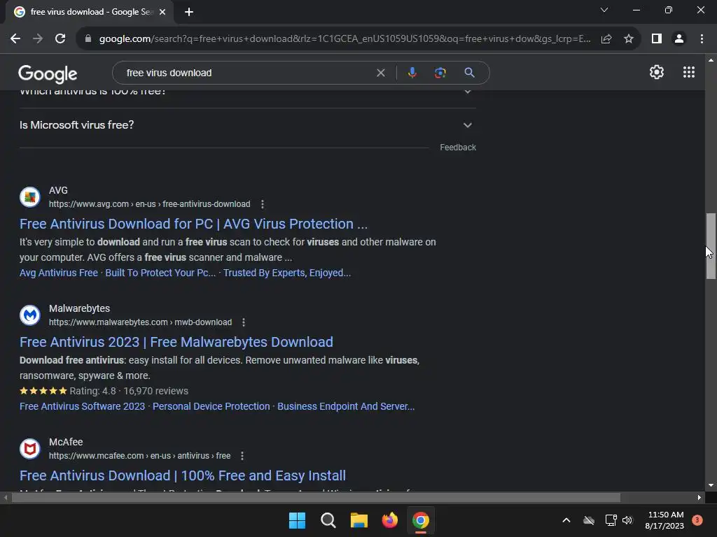Image resolution: width=717 pixels, height=537 pixels.
Task: Share this page icon in address bar
Action: pyautogui.click(x=606, y=39)
